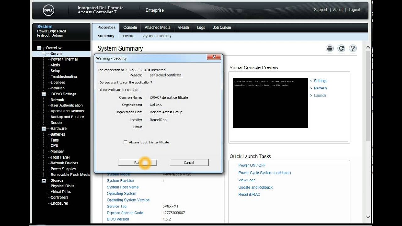Image resolution: width=402 pixels, height=226 pixels.
Task: Open the Properties tab
Action: [106, 27]
